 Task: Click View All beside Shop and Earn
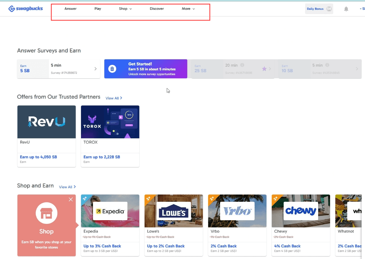pos(67,187)
